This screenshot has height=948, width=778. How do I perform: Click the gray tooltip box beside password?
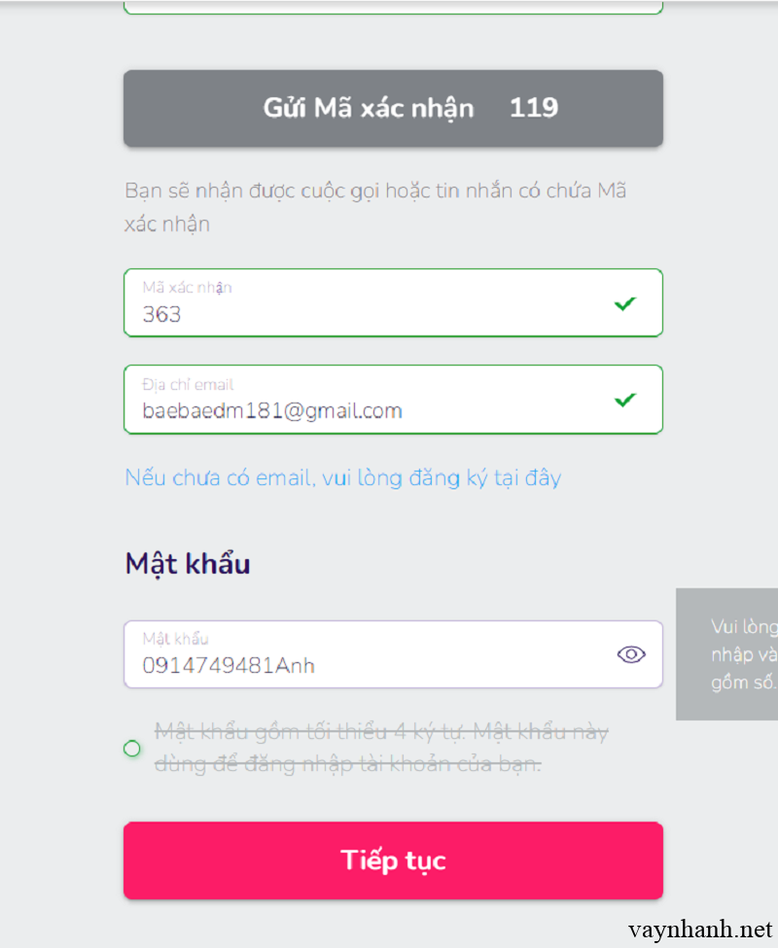tap(727, 653)
